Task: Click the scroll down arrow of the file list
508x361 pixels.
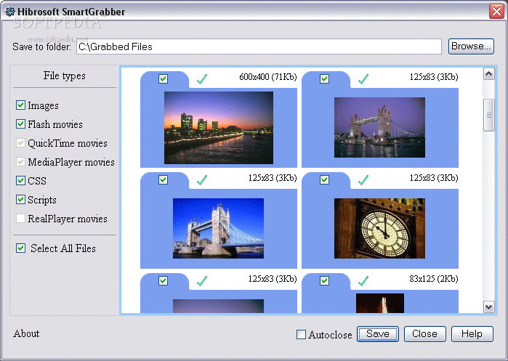Action: (x=488, y=307)
